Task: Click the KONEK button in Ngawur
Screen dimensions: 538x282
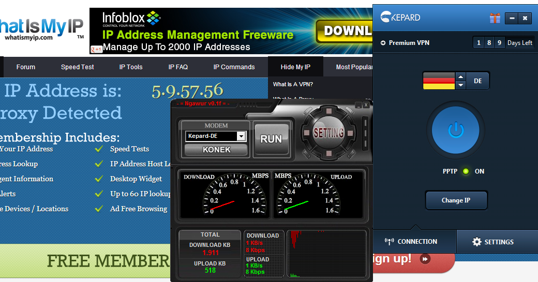Action: (x=216, y=150)
